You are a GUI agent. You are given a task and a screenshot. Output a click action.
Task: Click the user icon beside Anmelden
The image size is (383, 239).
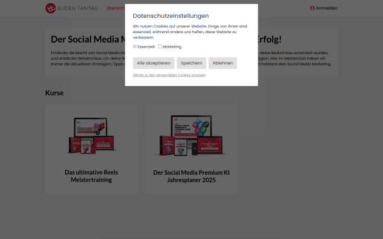pos(312,8)
